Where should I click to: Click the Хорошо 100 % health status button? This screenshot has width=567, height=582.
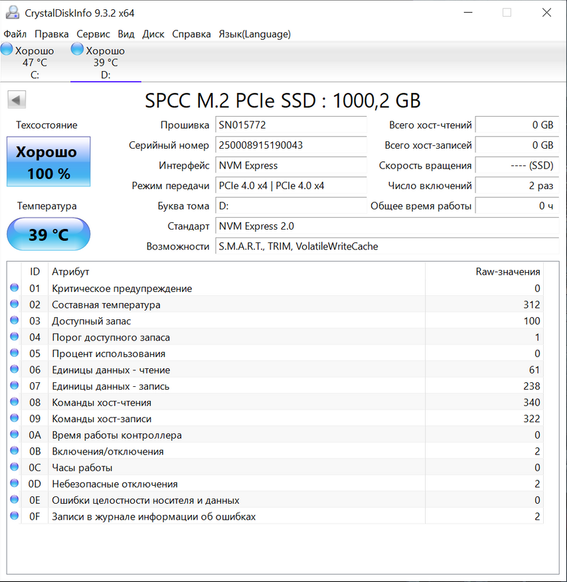pyautogui.click(x=48, y=162)
